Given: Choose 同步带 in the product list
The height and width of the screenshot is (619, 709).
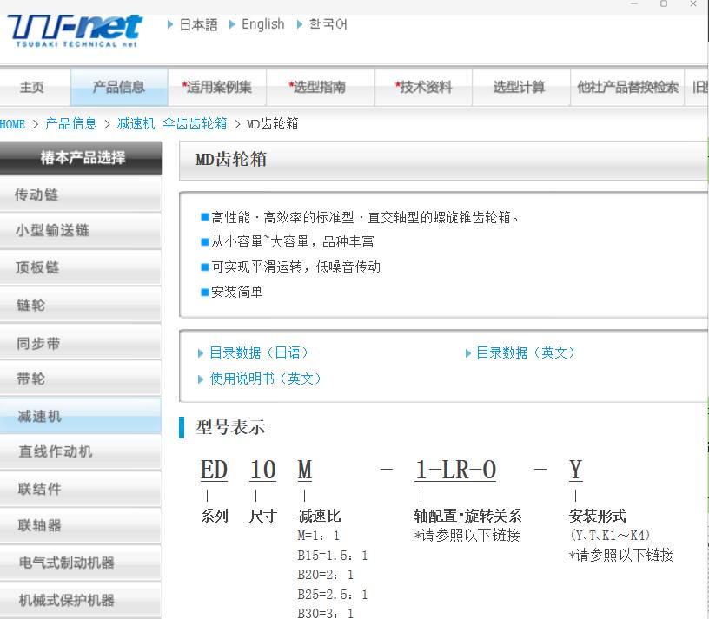Looking at the screenshot, I should (81, 341).
